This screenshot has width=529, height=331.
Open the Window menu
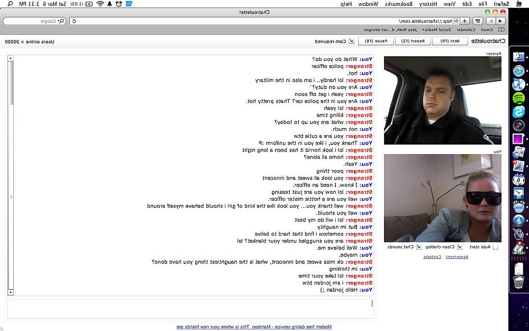[368, 4]
